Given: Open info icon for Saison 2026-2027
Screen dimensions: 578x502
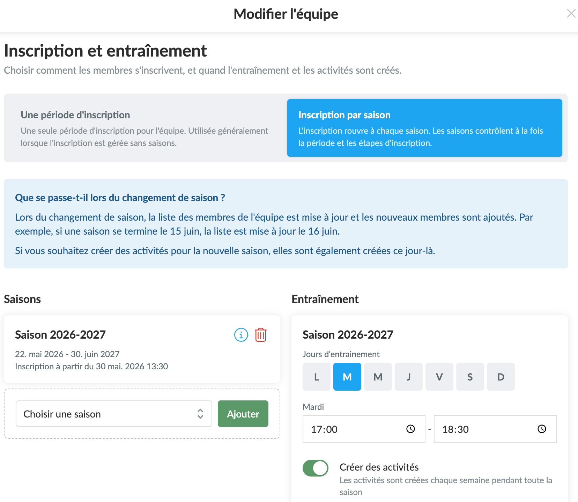Looking at the screenshot, I should click(x=241, y=335).
